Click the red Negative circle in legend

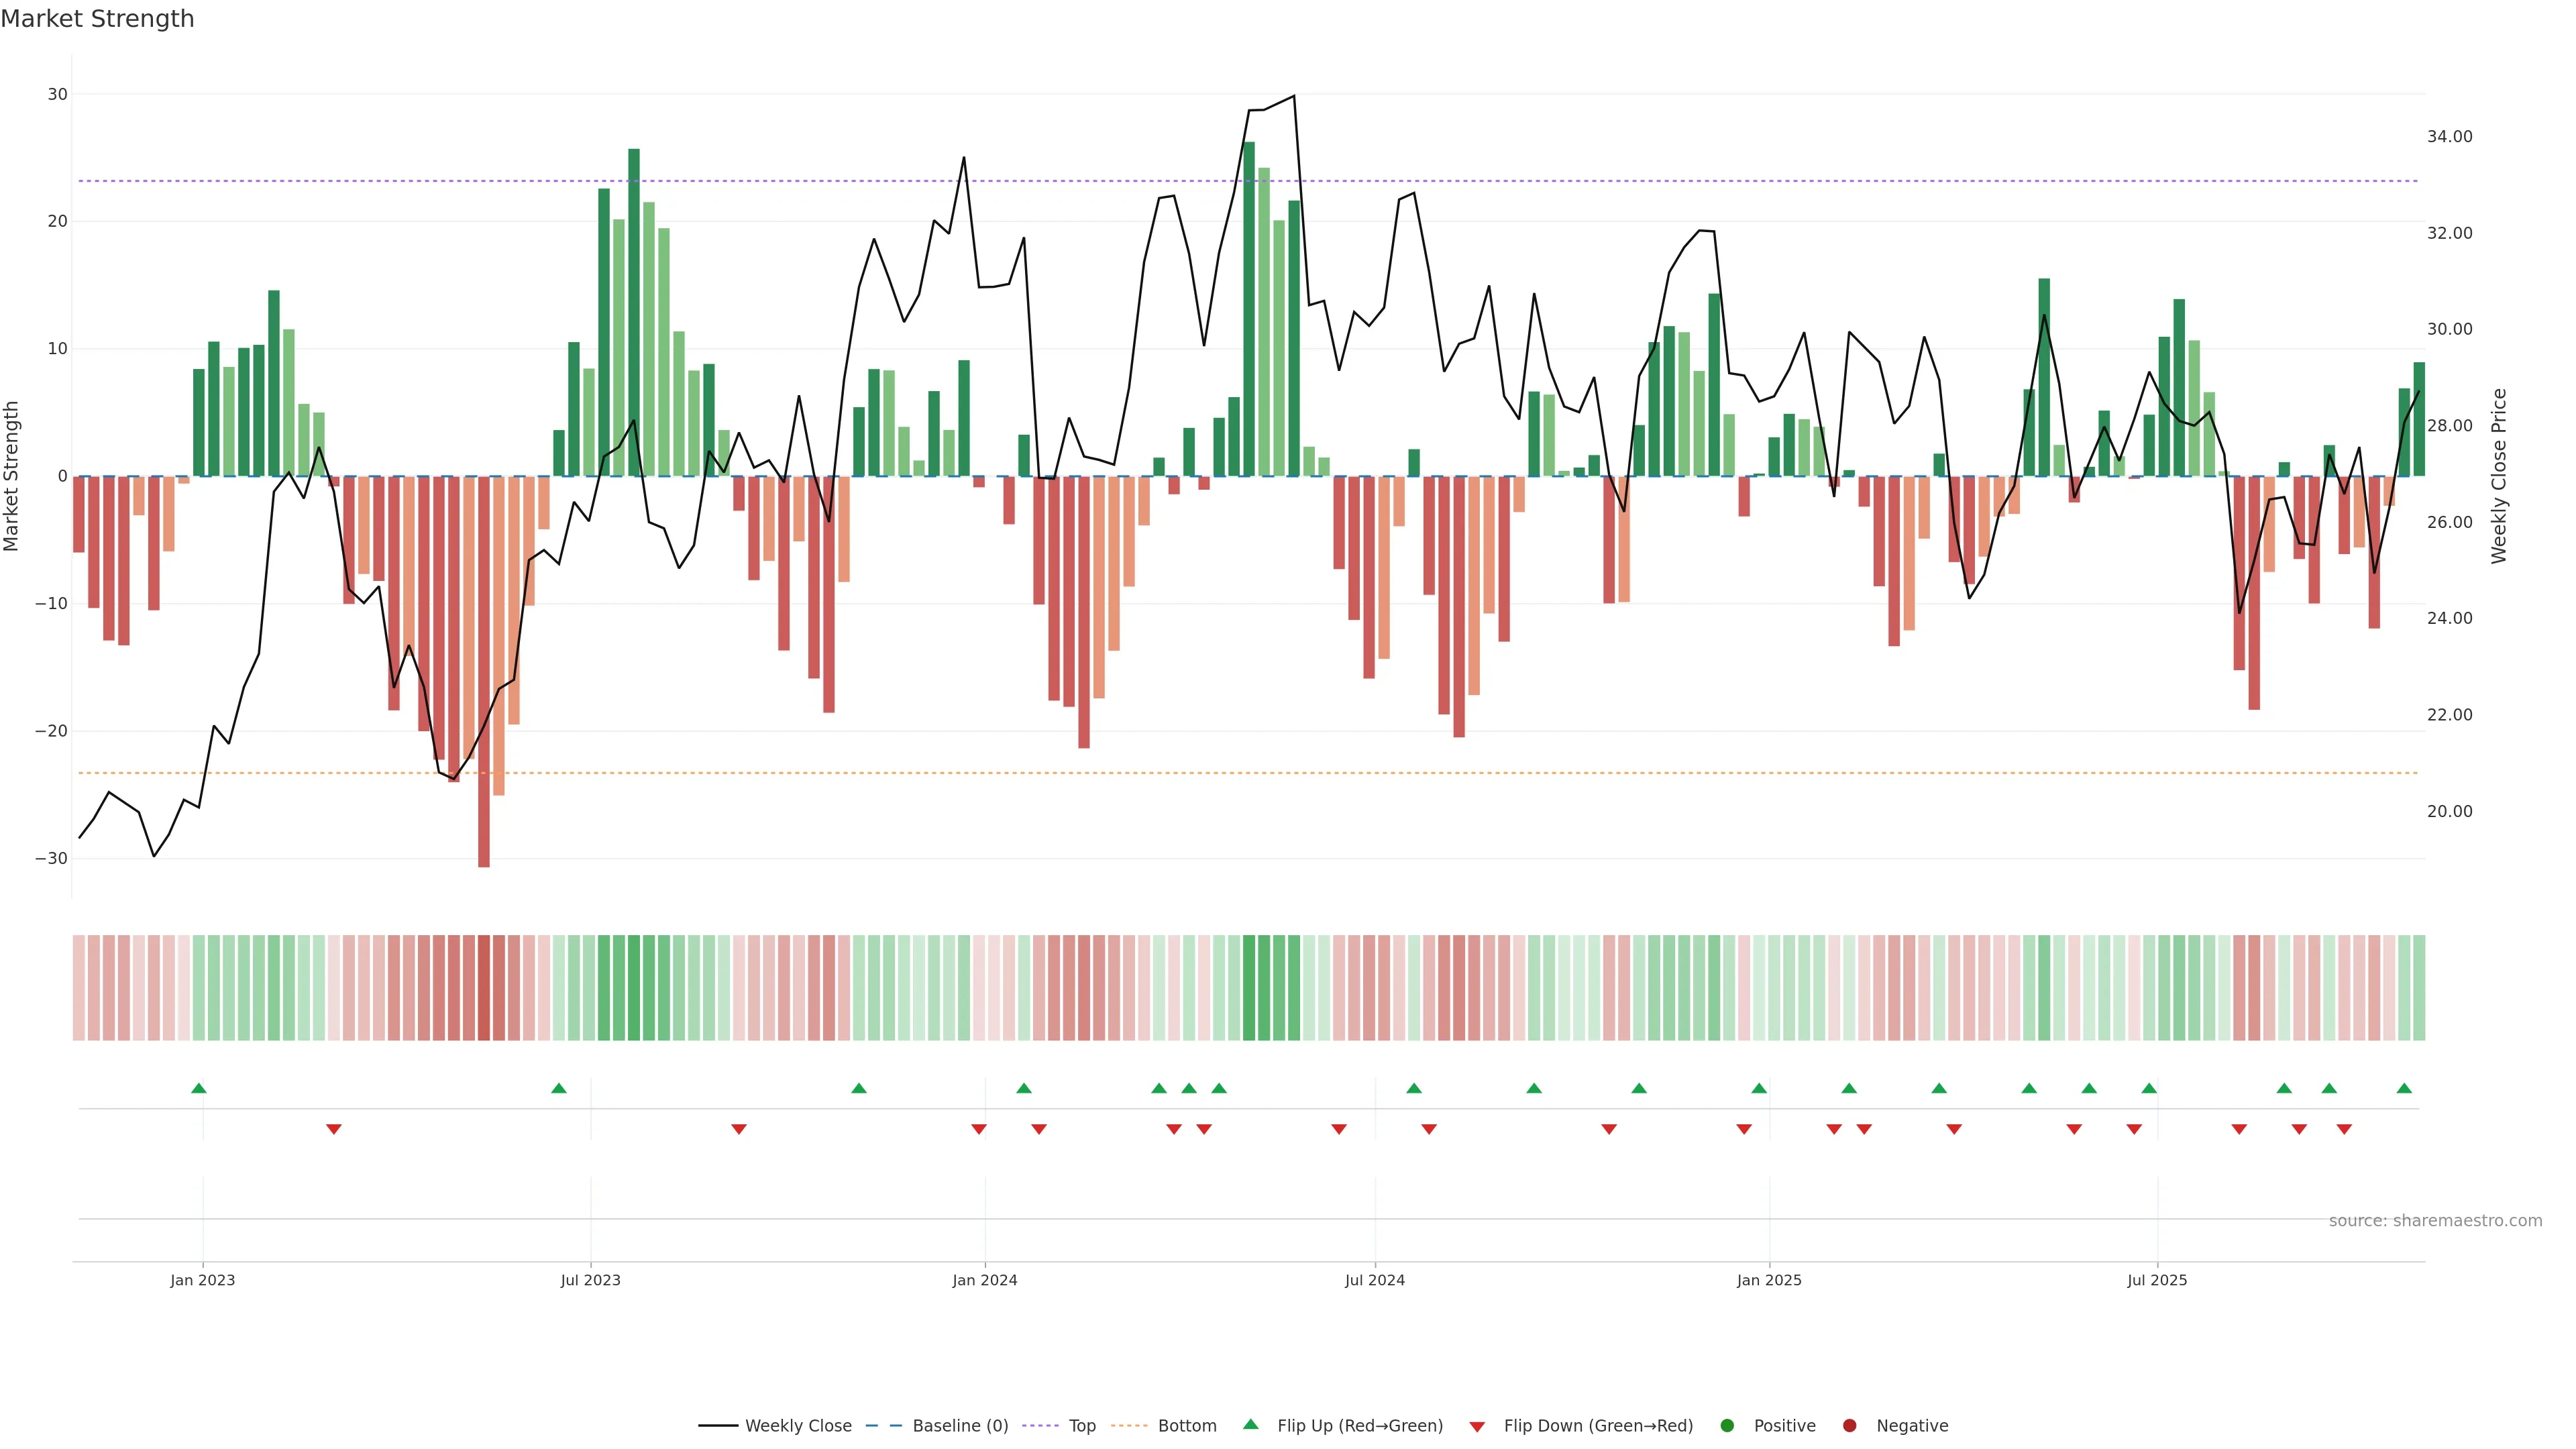point(1849,1425)
